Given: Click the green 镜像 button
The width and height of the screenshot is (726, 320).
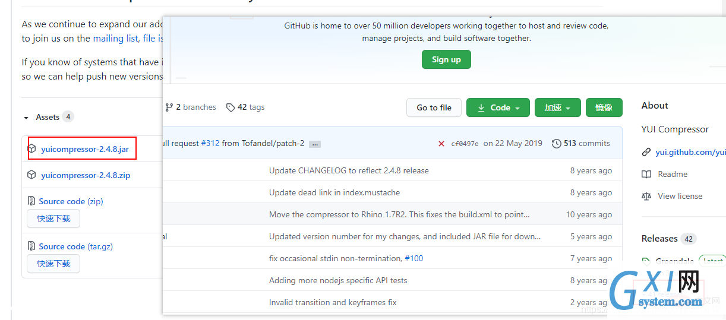Looking at the screenshot, I should point(604,107).
